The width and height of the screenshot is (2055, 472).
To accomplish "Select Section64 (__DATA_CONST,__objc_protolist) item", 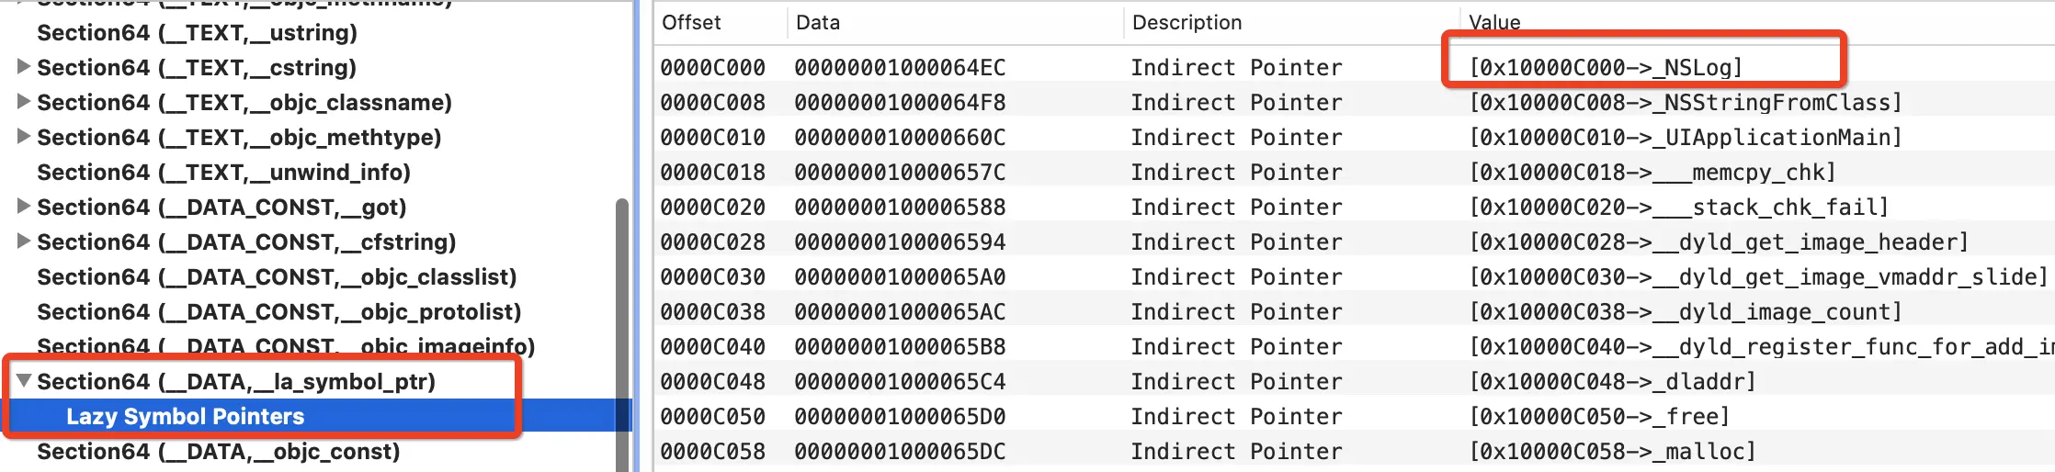I will pyautogui.click(x=278, y=312).
